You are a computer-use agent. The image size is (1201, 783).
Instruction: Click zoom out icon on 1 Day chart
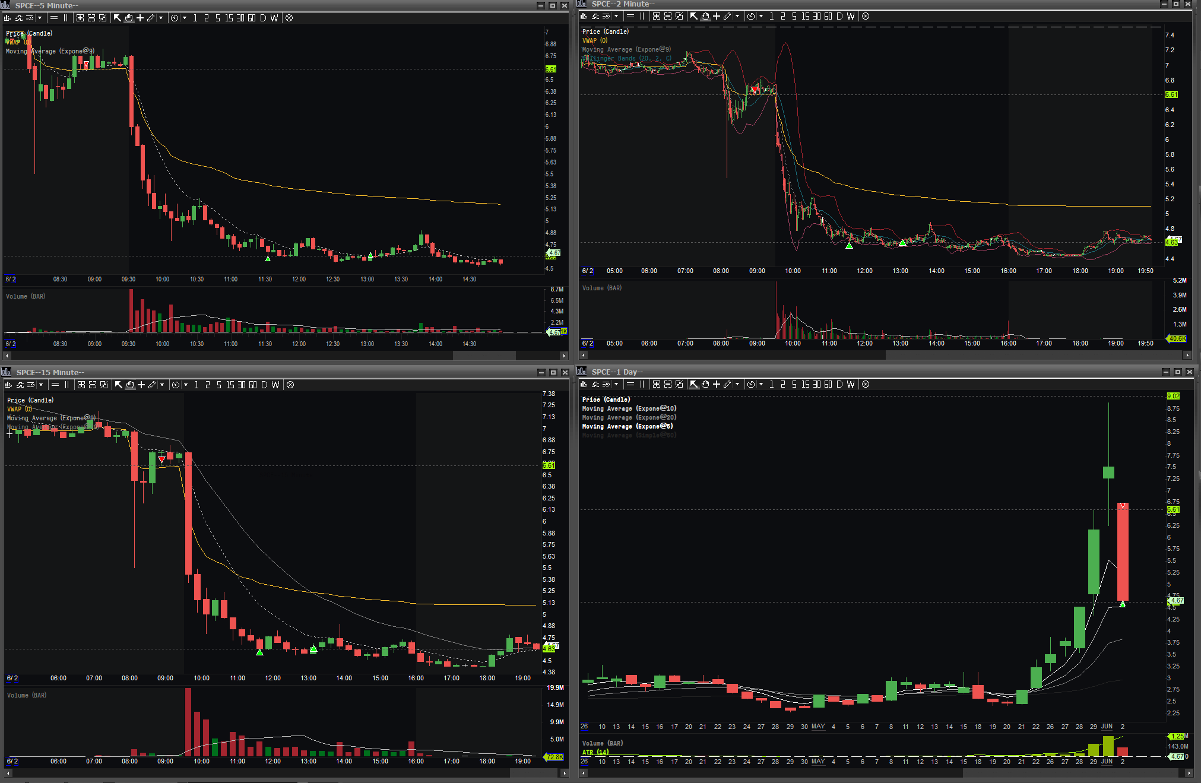point(668,384)
